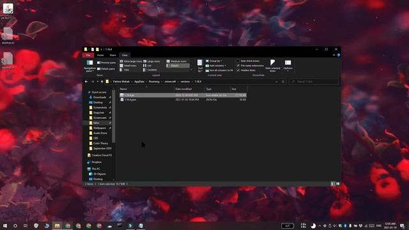Open the Sort by dropdown
The height and width of the screenshot is (230, 409).
[200, 66]
